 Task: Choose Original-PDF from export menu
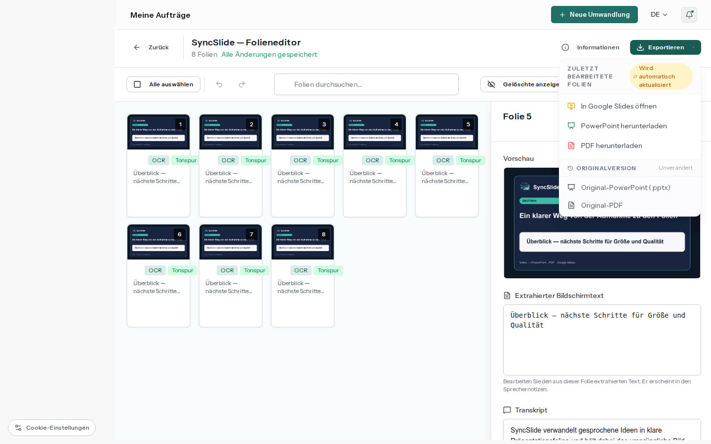[630, 205]
